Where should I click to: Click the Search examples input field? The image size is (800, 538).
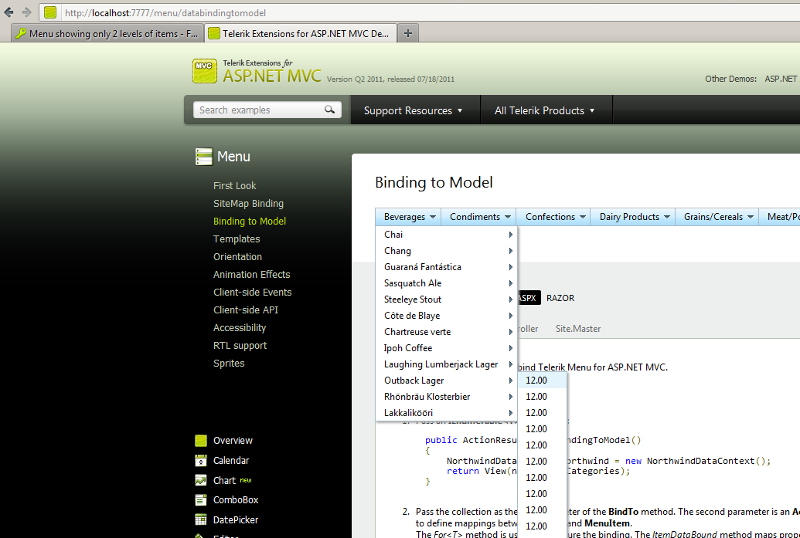[x=260, y=110]
